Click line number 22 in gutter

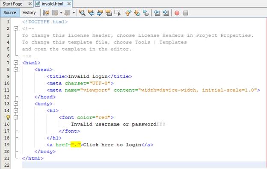pos(7,165)
